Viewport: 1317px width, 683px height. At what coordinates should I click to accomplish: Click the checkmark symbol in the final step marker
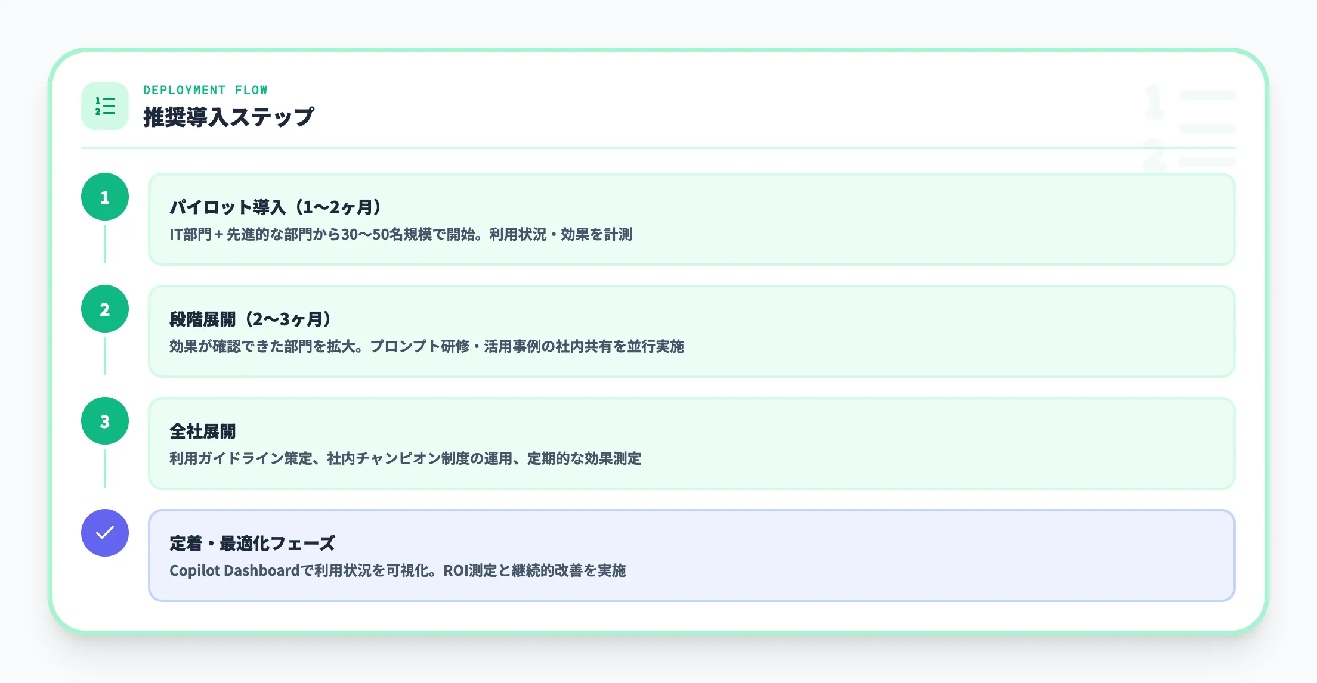(105, 533)
